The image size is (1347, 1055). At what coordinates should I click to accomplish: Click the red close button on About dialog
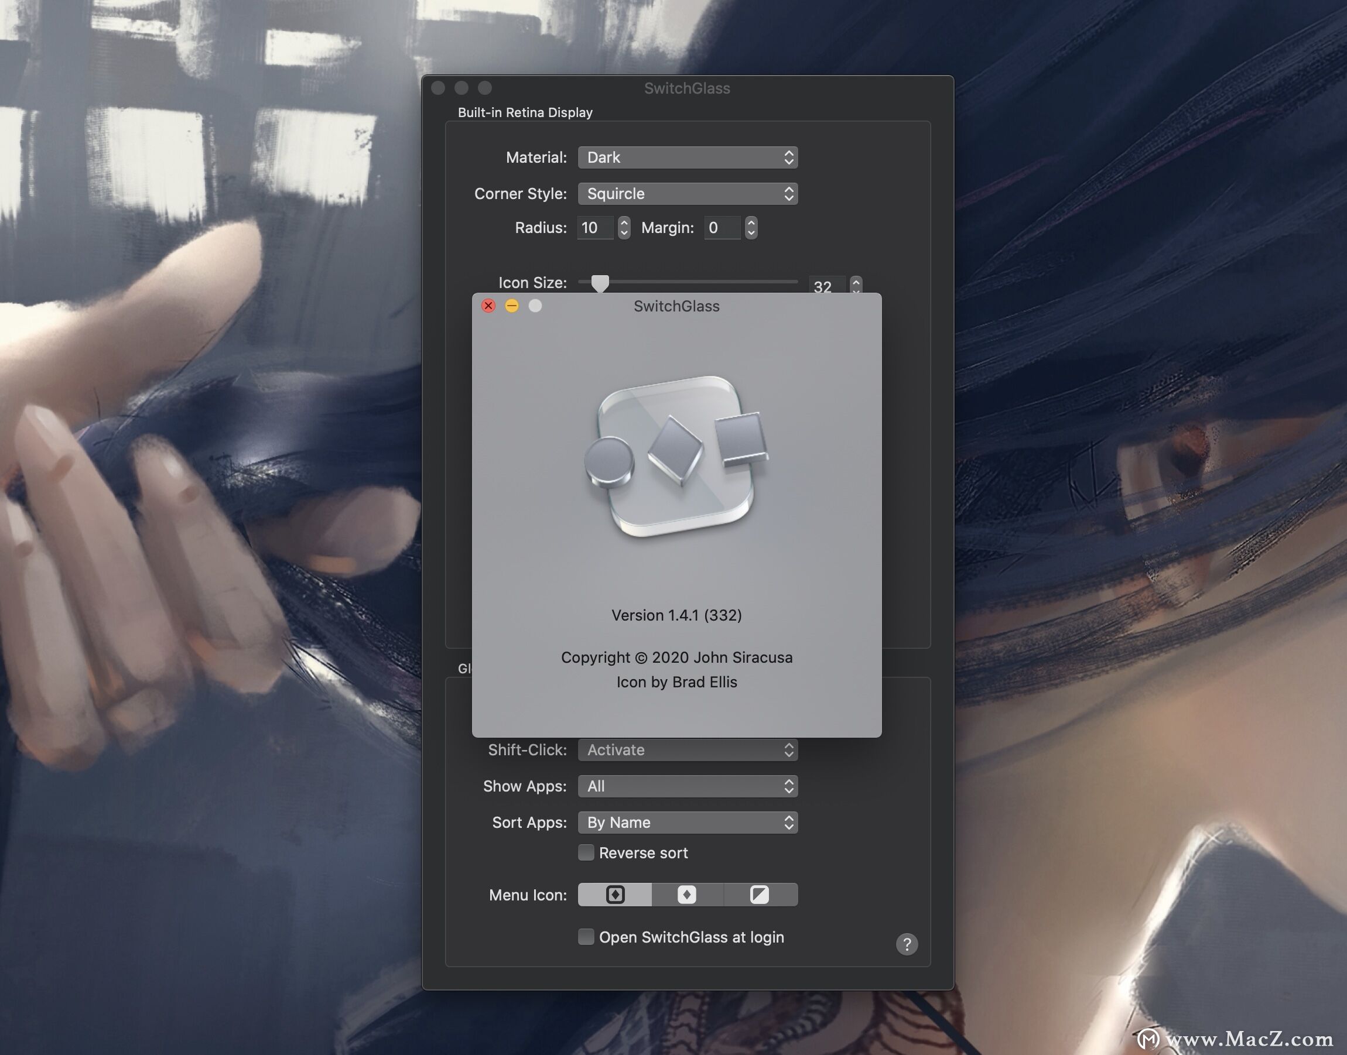point(488,306)
